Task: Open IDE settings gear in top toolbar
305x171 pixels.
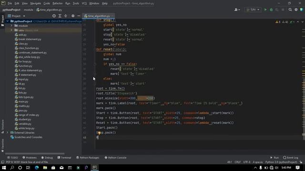Action: 296,9
